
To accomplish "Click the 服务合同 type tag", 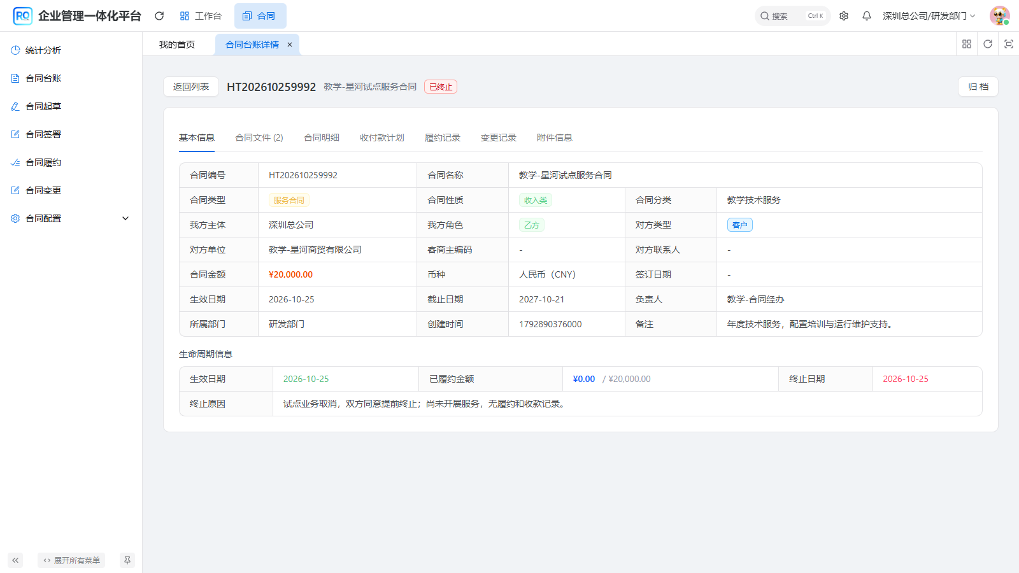I will (x=289, y=200).
